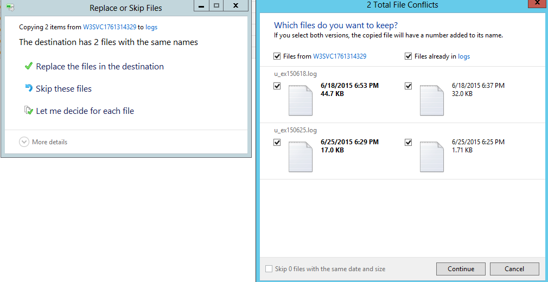Choose 'Replace the files in the destination'

tap(100, 66)
